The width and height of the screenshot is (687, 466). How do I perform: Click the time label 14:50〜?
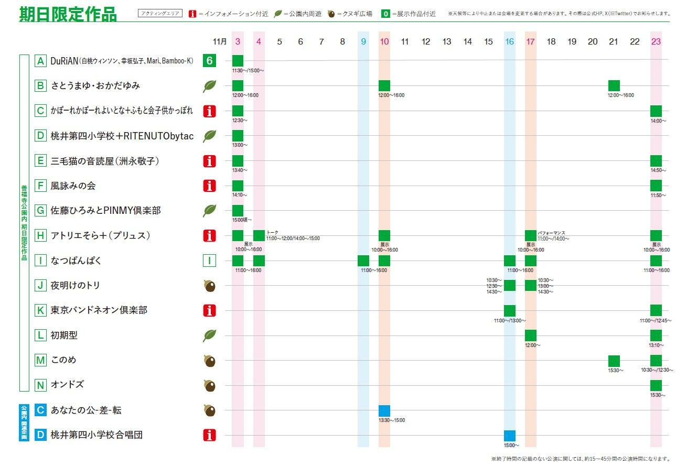coord(658,170)
